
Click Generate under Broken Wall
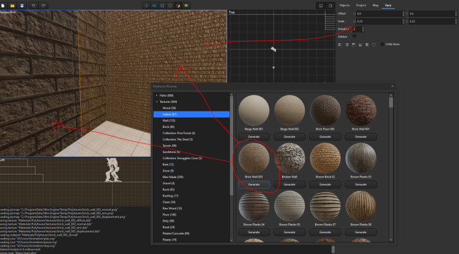289,184
